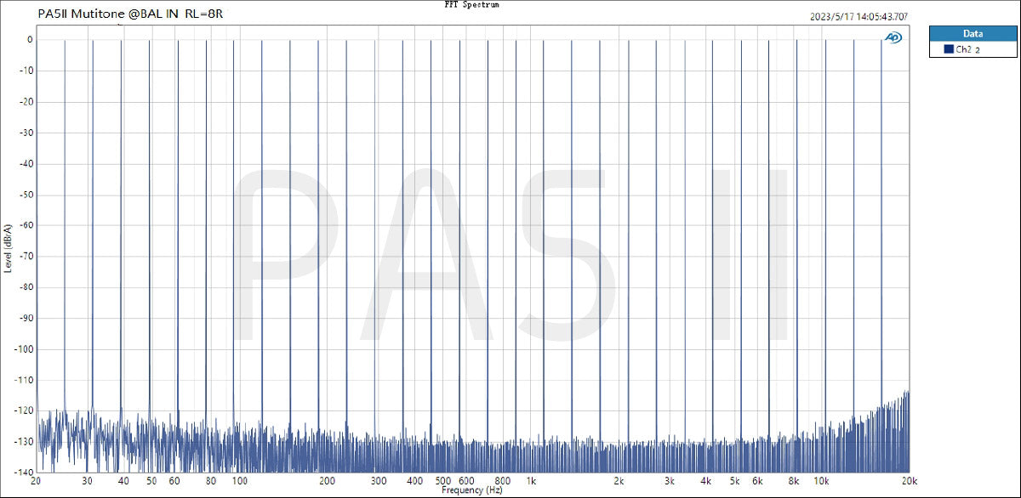Click the 10k tick on frequency axis
Image resolution: width=1021 pixels, height=498 pixels.
pos(822,481)
